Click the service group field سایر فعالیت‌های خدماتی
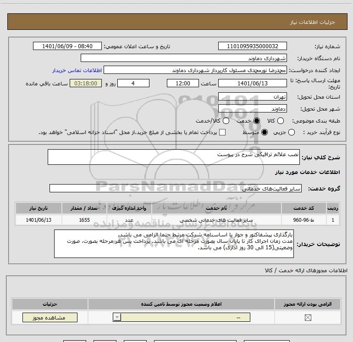353x342 pixels. [x=176, y=188]
